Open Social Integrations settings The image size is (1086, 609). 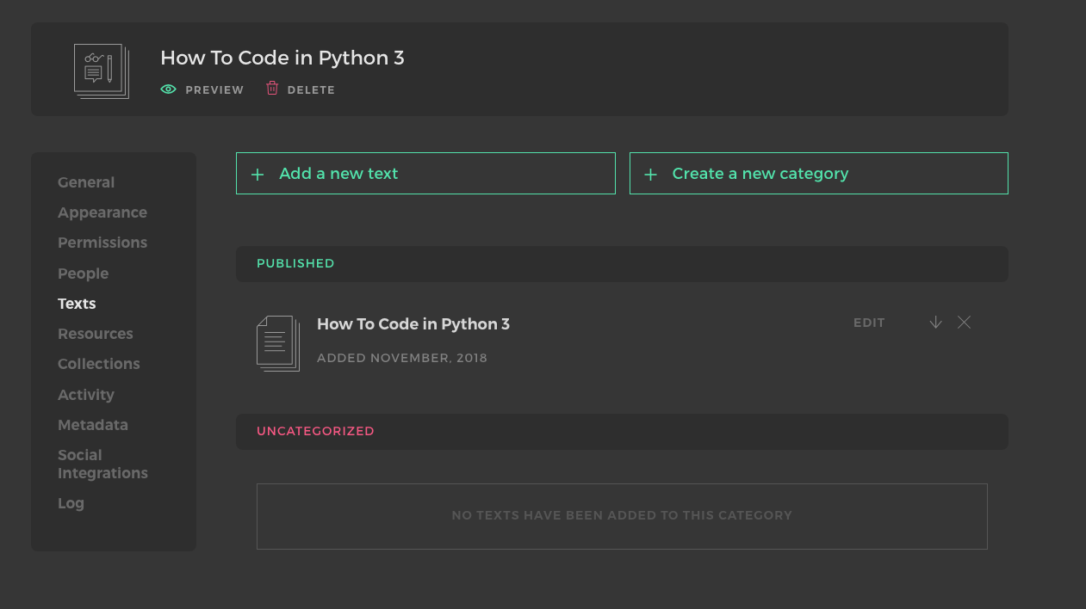click(x=102, y=464)
